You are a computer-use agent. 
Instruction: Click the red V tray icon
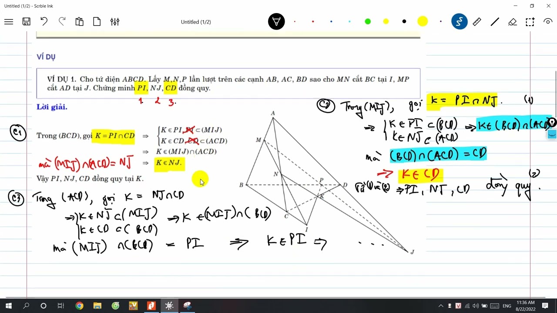pos(458,306)
